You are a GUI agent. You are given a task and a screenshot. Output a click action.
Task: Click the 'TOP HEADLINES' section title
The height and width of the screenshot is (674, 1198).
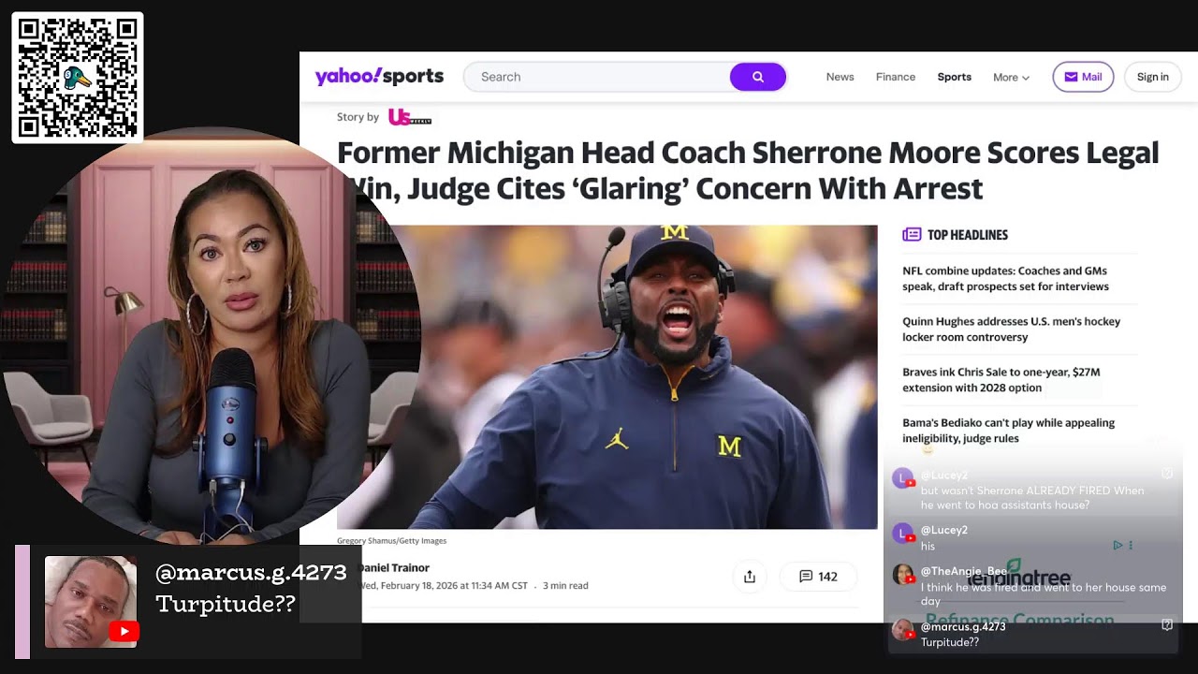[x=968, y=235]
